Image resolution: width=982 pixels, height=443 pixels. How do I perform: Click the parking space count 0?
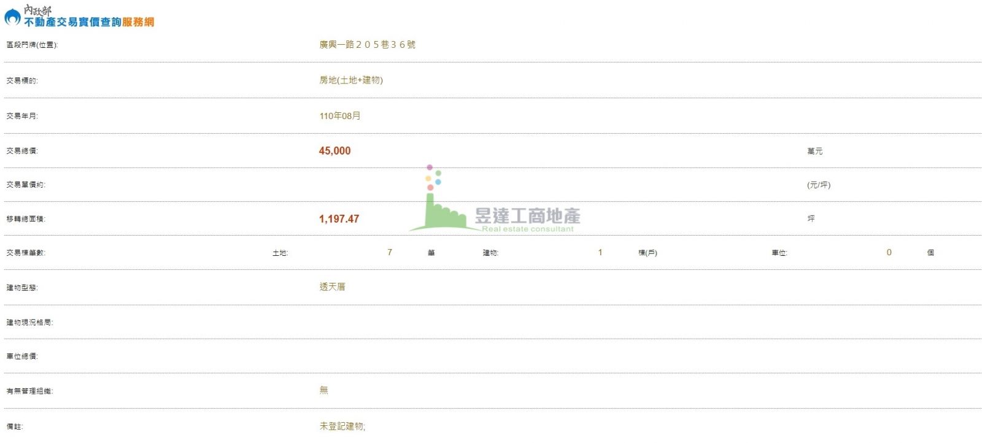[x=889, y=252]
